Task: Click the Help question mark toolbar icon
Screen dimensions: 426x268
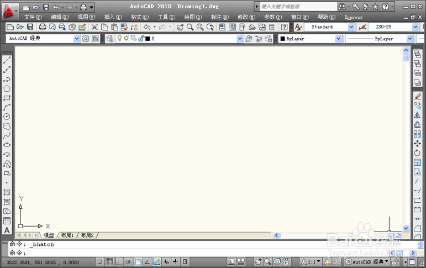Action: [284, 27]
